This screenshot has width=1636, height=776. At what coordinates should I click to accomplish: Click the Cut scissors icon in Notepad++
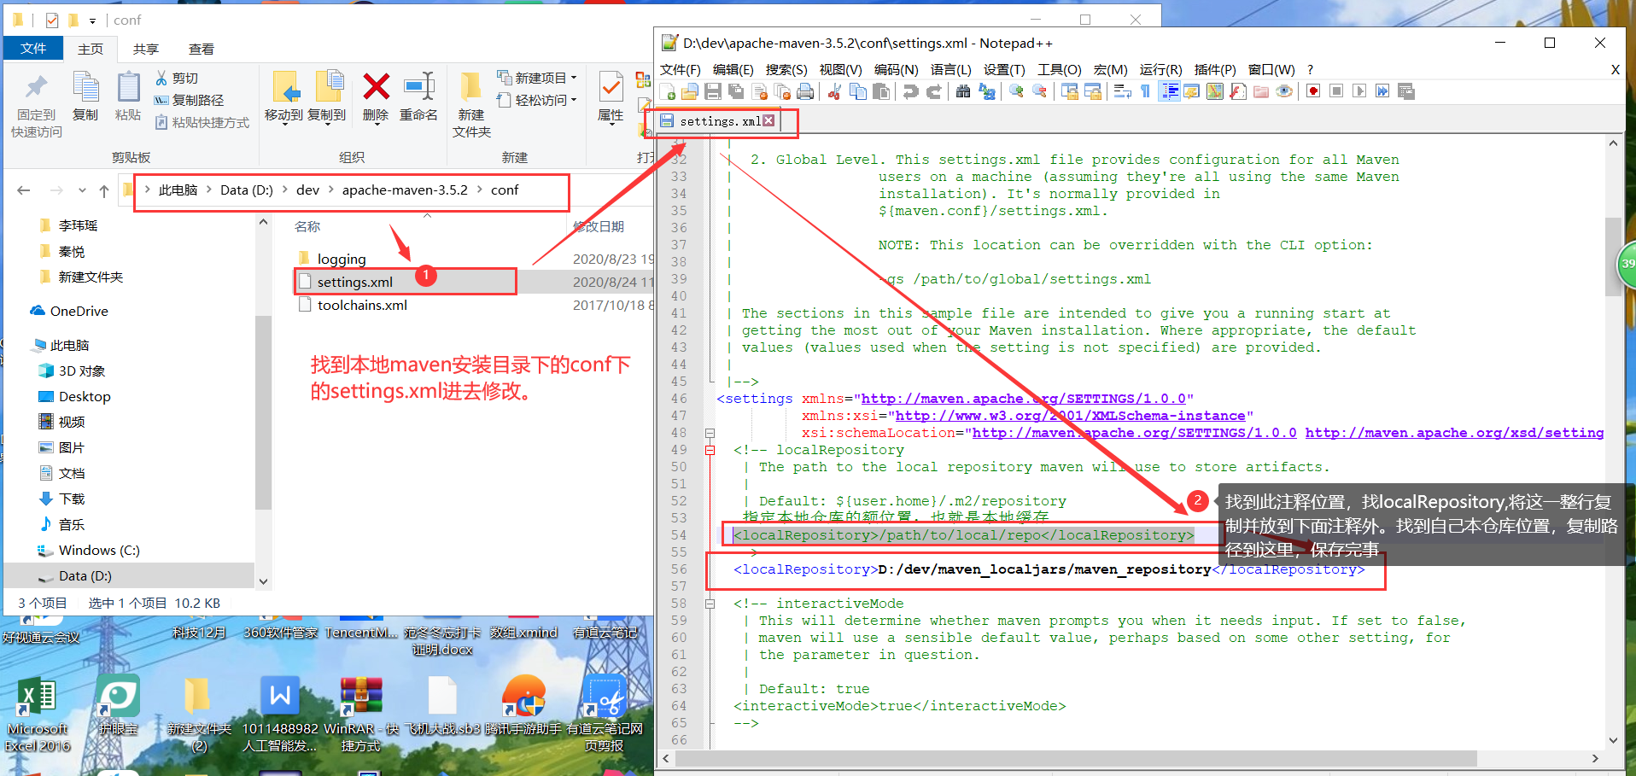point(835,91)
